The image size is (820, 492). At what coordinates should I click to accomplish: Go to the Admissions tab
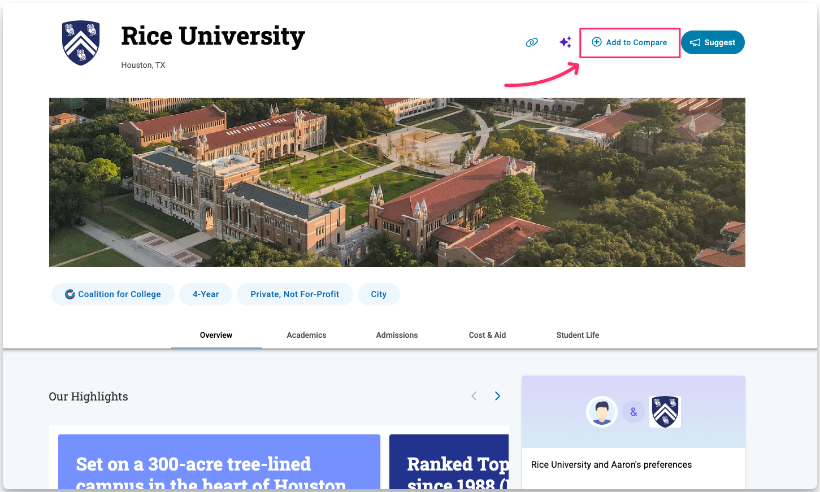coord(397,335)
